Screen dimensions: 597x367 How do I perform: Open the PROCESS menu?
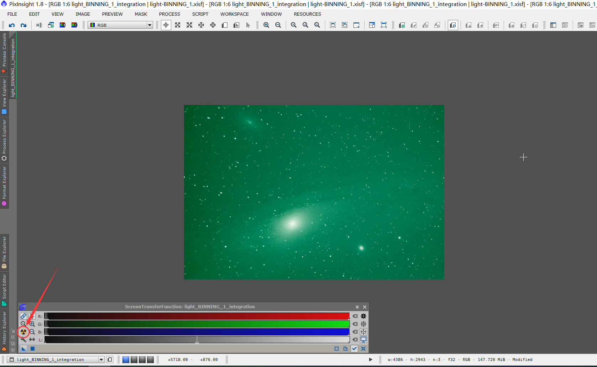(x=169, y=14)
